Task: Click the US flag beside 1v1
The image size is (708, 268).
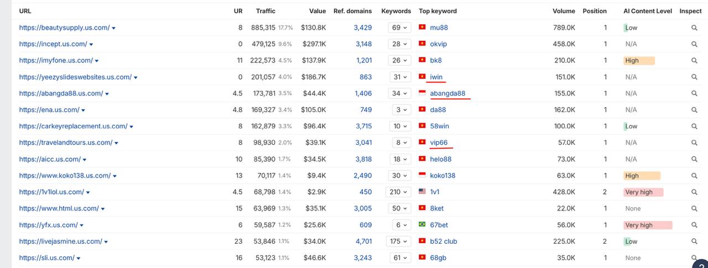Action: click(x=422, y=192)
